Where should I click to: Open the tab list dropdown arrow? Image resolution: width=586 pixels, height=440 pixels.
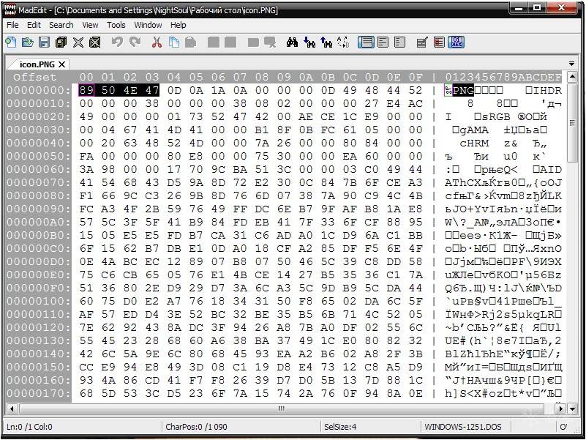pyautogui.click(x=572, y=64)
